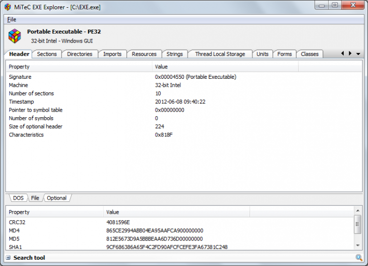Open the Resources tab

pos(144,54)
